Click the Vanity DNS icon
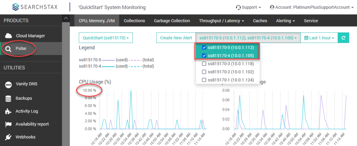357x146 pixels. [x=8, y=84]
